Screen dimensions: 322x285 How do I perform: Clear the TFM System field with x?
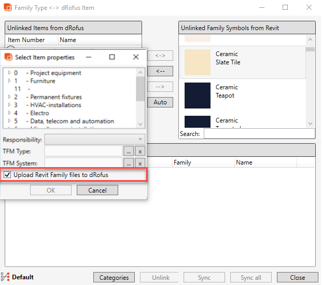click(140, 164)
